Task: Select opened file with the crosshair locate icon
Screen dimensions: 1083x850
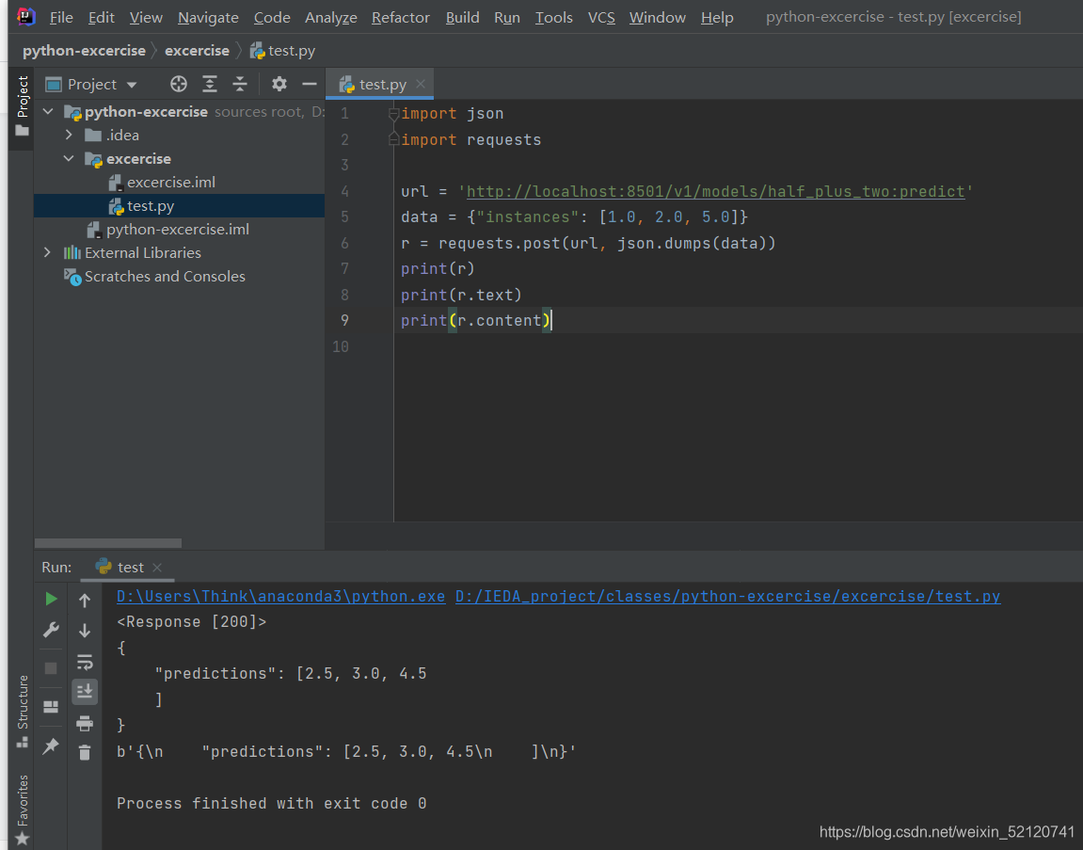Action: [178, 84]
